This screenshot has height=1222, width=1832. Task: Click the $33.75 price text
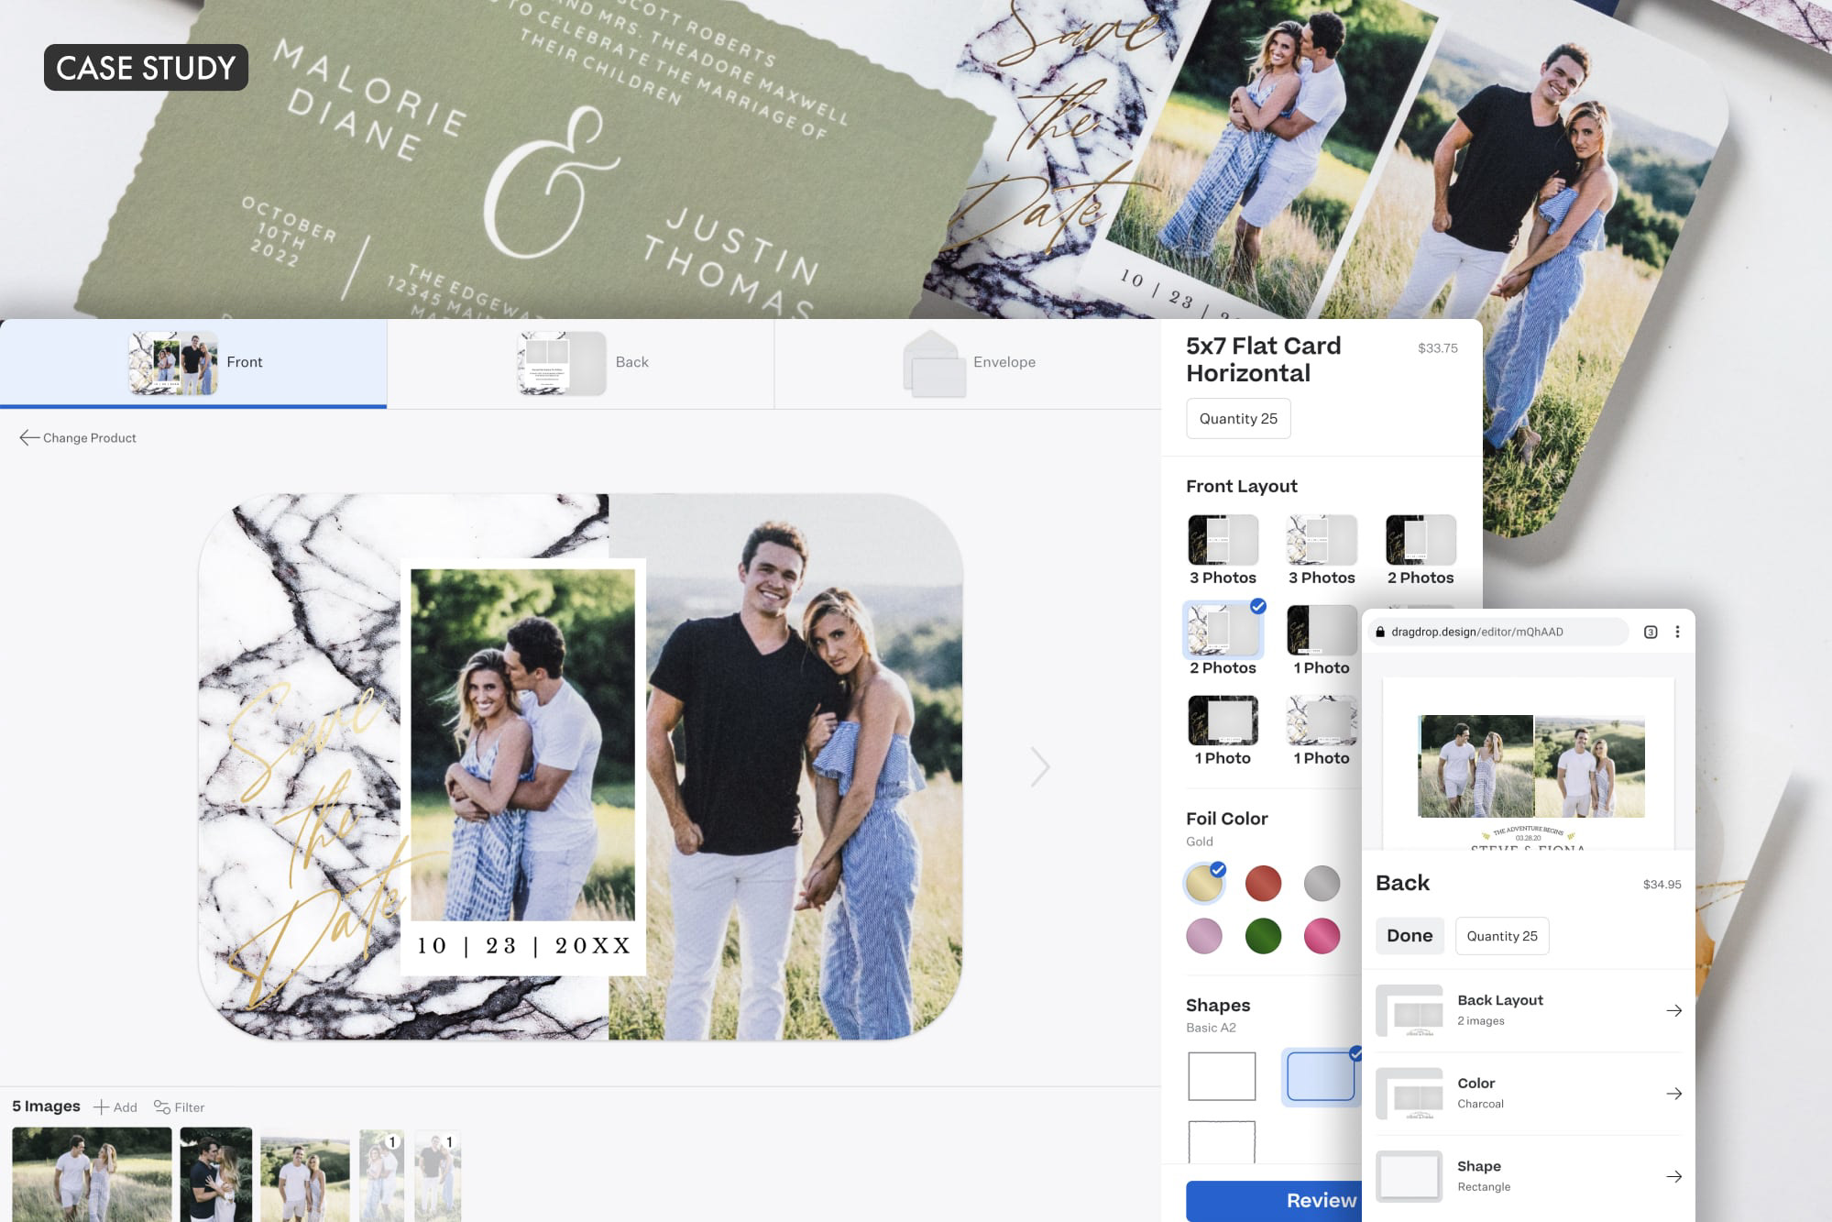[x=1437, y=348]
